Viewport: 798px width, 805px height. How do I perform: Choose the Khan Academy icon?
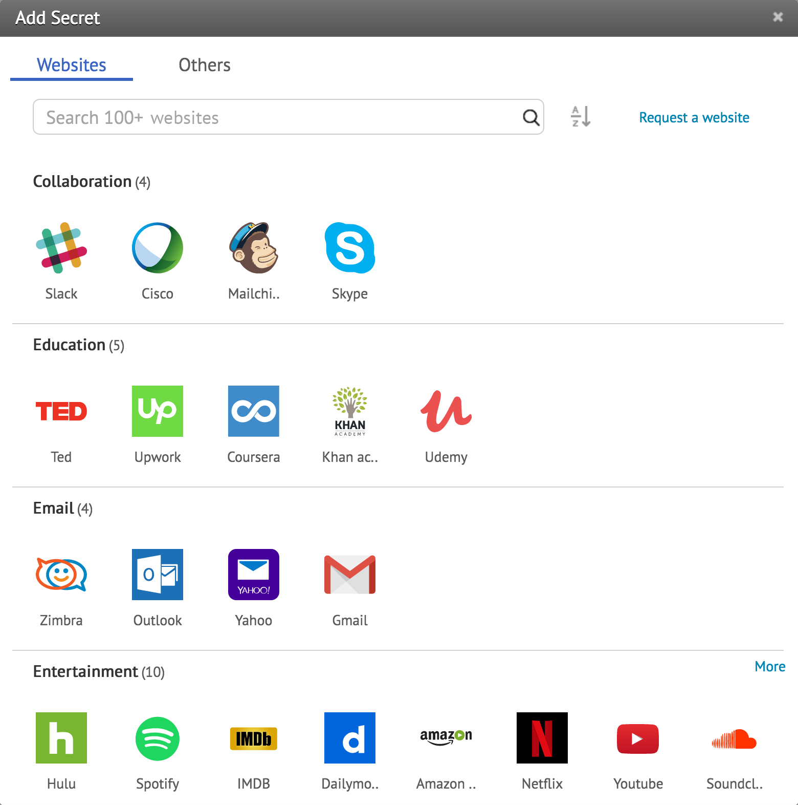tap(350, 411)
